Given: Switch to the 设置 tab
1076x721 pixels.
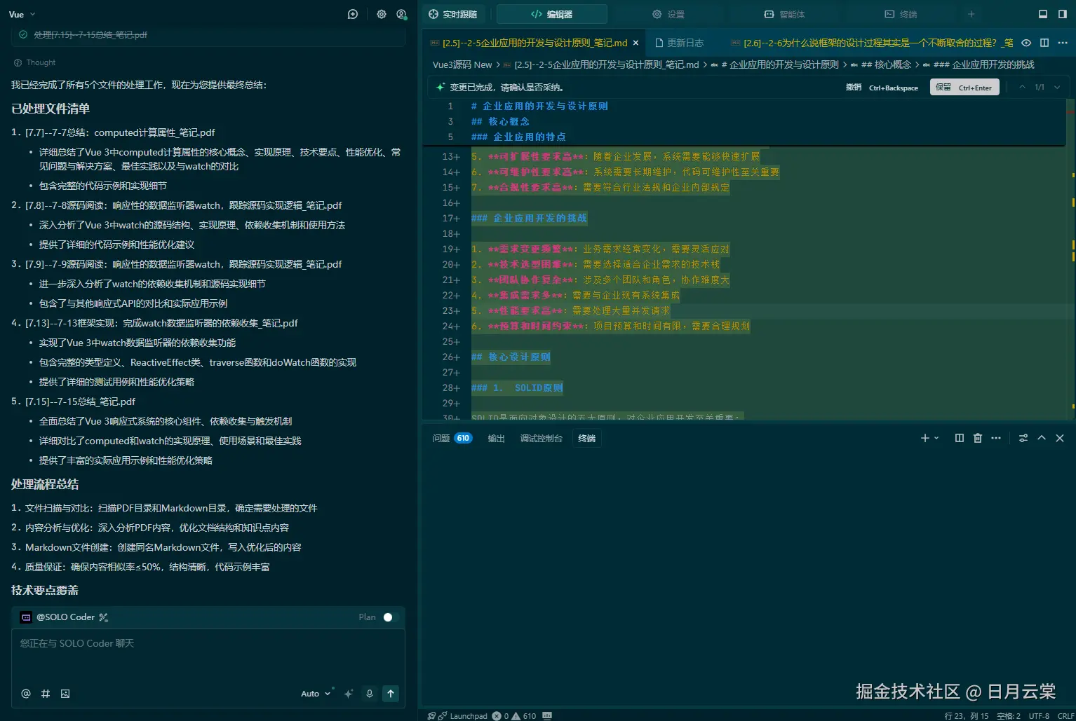Looking at the screenshot, I should click(x=668, y=14).
